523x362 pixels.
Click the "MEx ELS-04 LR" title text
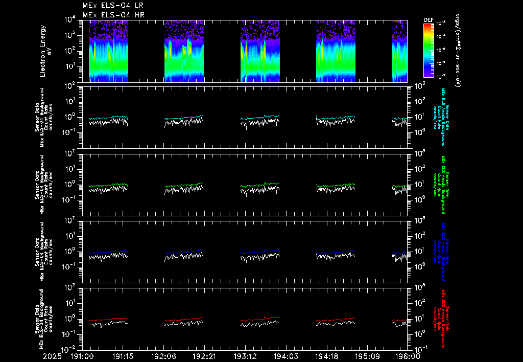point(113,6)
